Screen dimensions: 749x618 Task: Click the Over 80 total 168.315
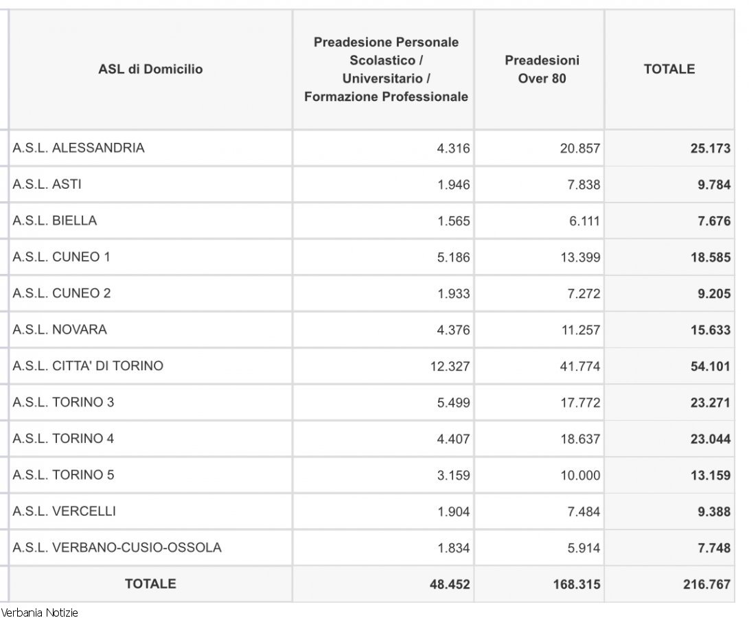point(576,584)
